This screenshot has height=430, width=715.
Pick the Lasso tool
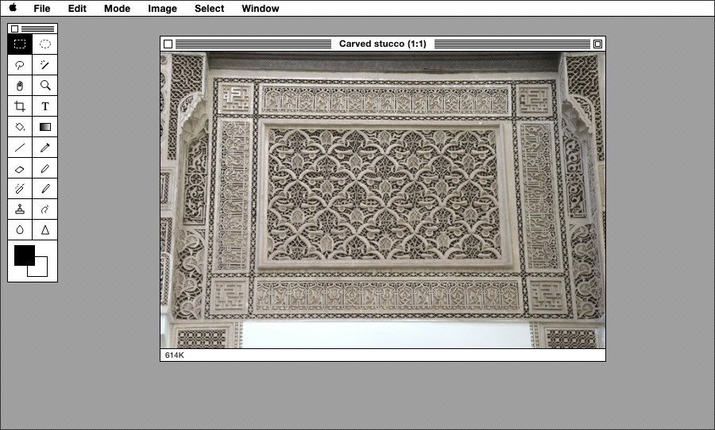20,65
